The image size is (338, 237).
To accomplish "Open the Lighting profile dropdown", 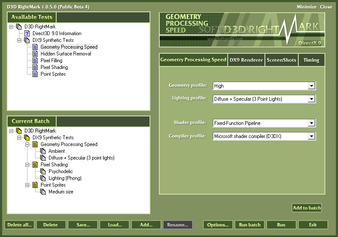I will 311,99.
